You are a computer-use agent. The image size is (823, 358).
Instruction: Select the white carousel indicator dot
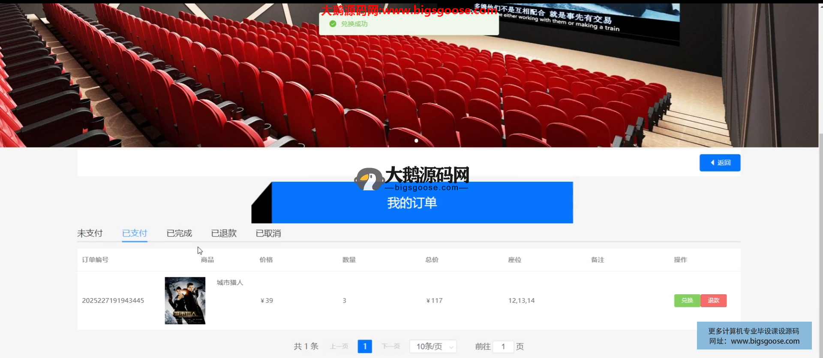(x=416, y=141)
